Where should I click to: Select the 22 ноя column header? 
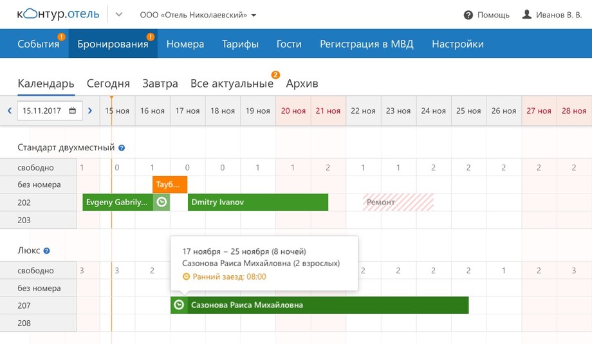(363, 111)
